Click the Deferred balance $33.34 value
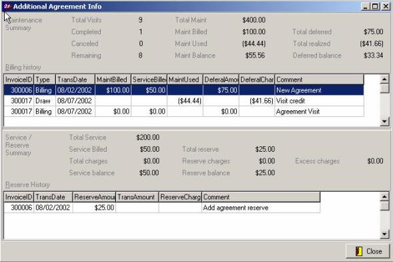 [x=373, y=55]
